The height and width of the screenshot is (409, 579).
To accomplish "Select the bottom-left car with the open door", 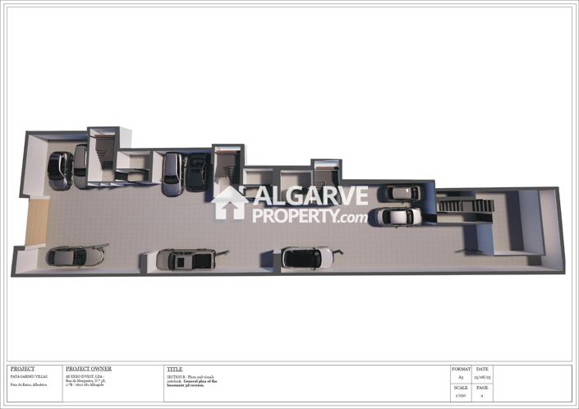I will click(74, 256).
